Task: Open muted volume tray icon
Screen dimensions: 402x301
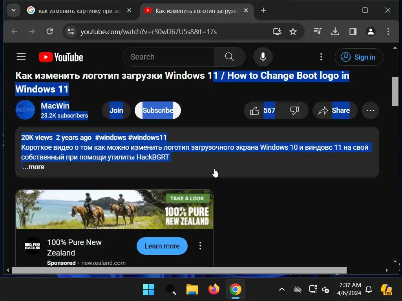Action: click(x=325, y=290)
